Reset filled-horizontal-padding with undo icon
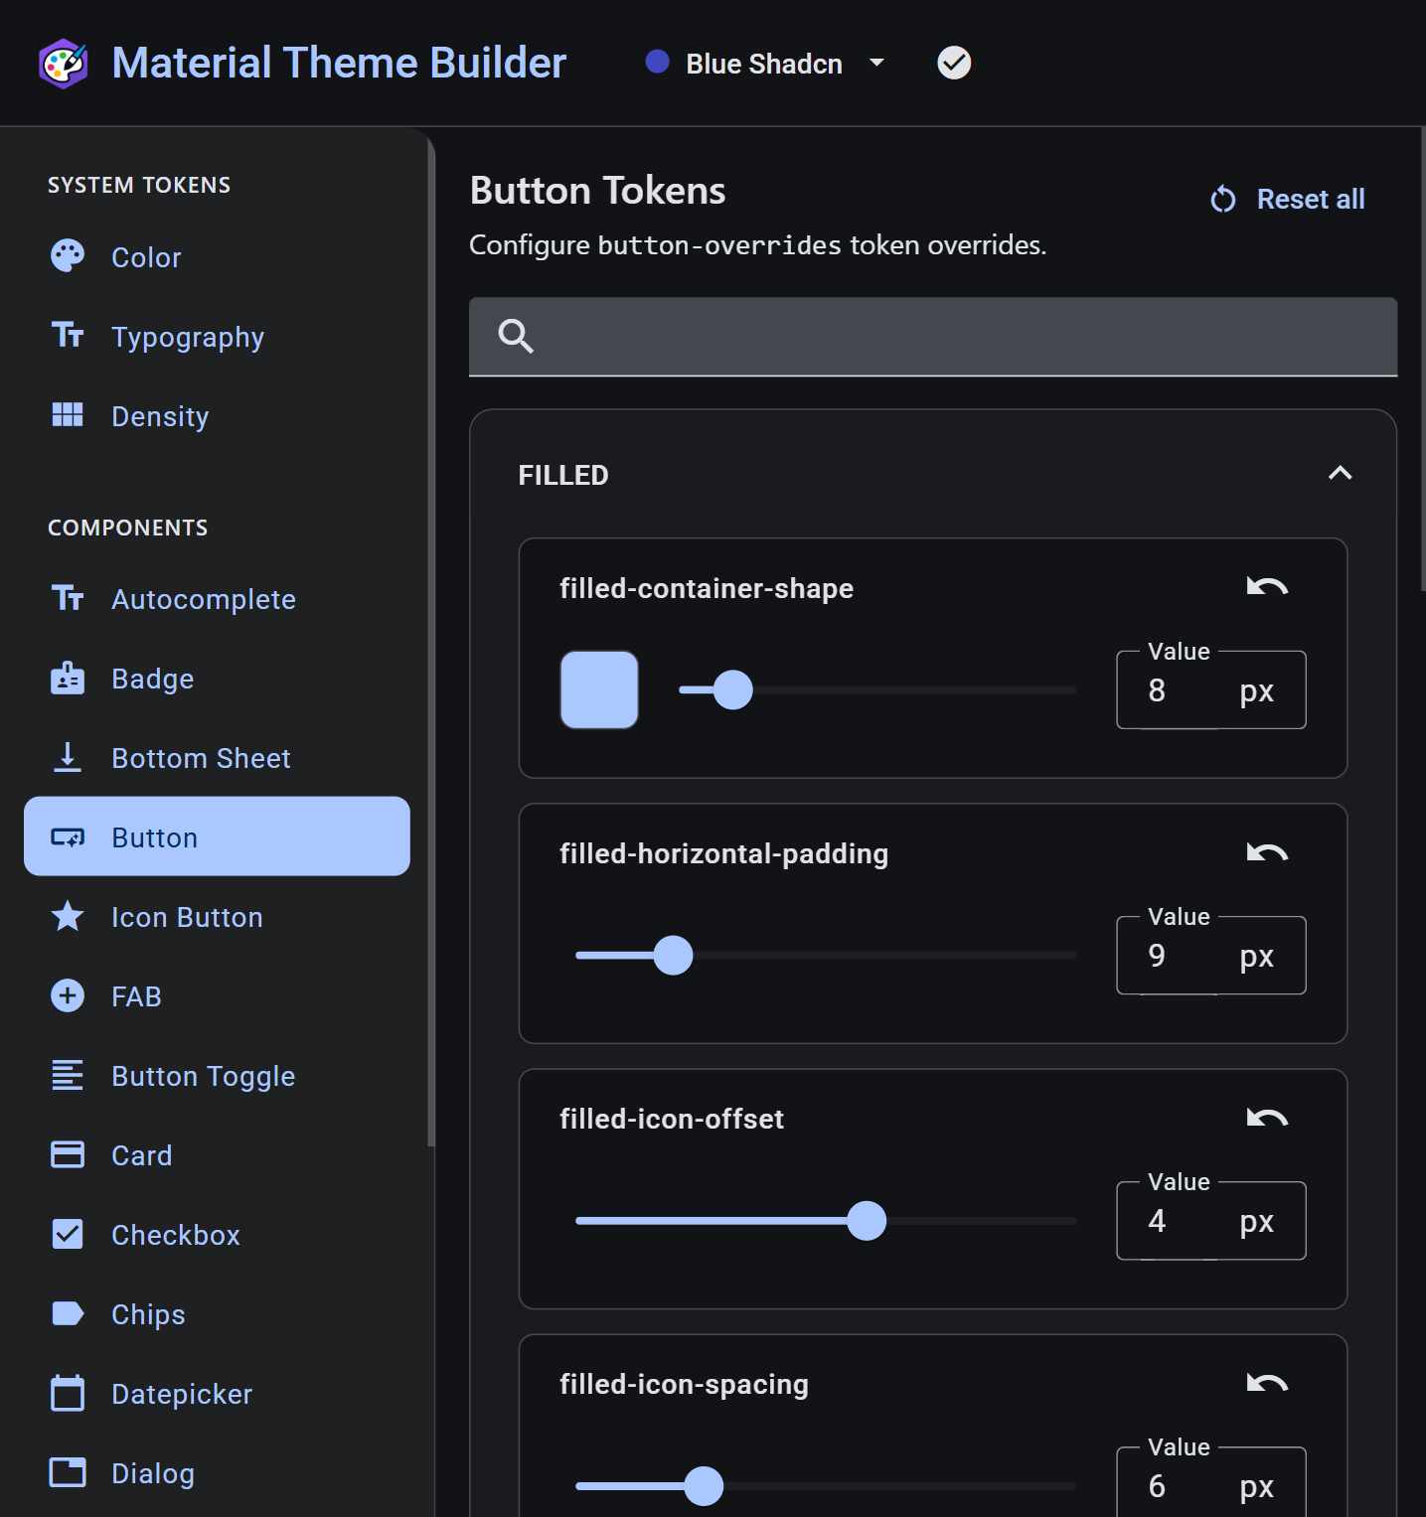 coord(1267,852)
